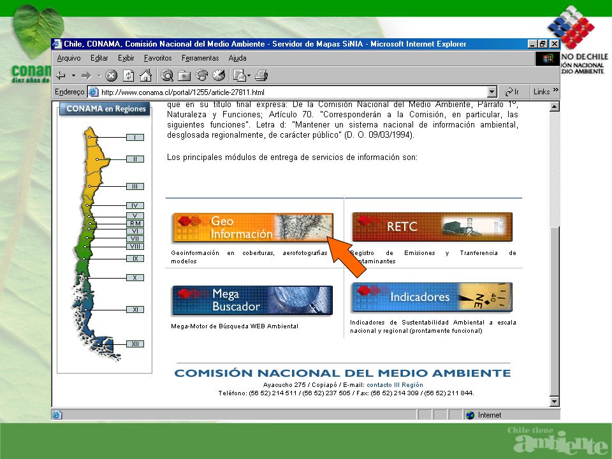Click the 'Mega-Motor de Búsqueda WEB Ambiental' text
The image size is (612, 459).
[235, 326]
